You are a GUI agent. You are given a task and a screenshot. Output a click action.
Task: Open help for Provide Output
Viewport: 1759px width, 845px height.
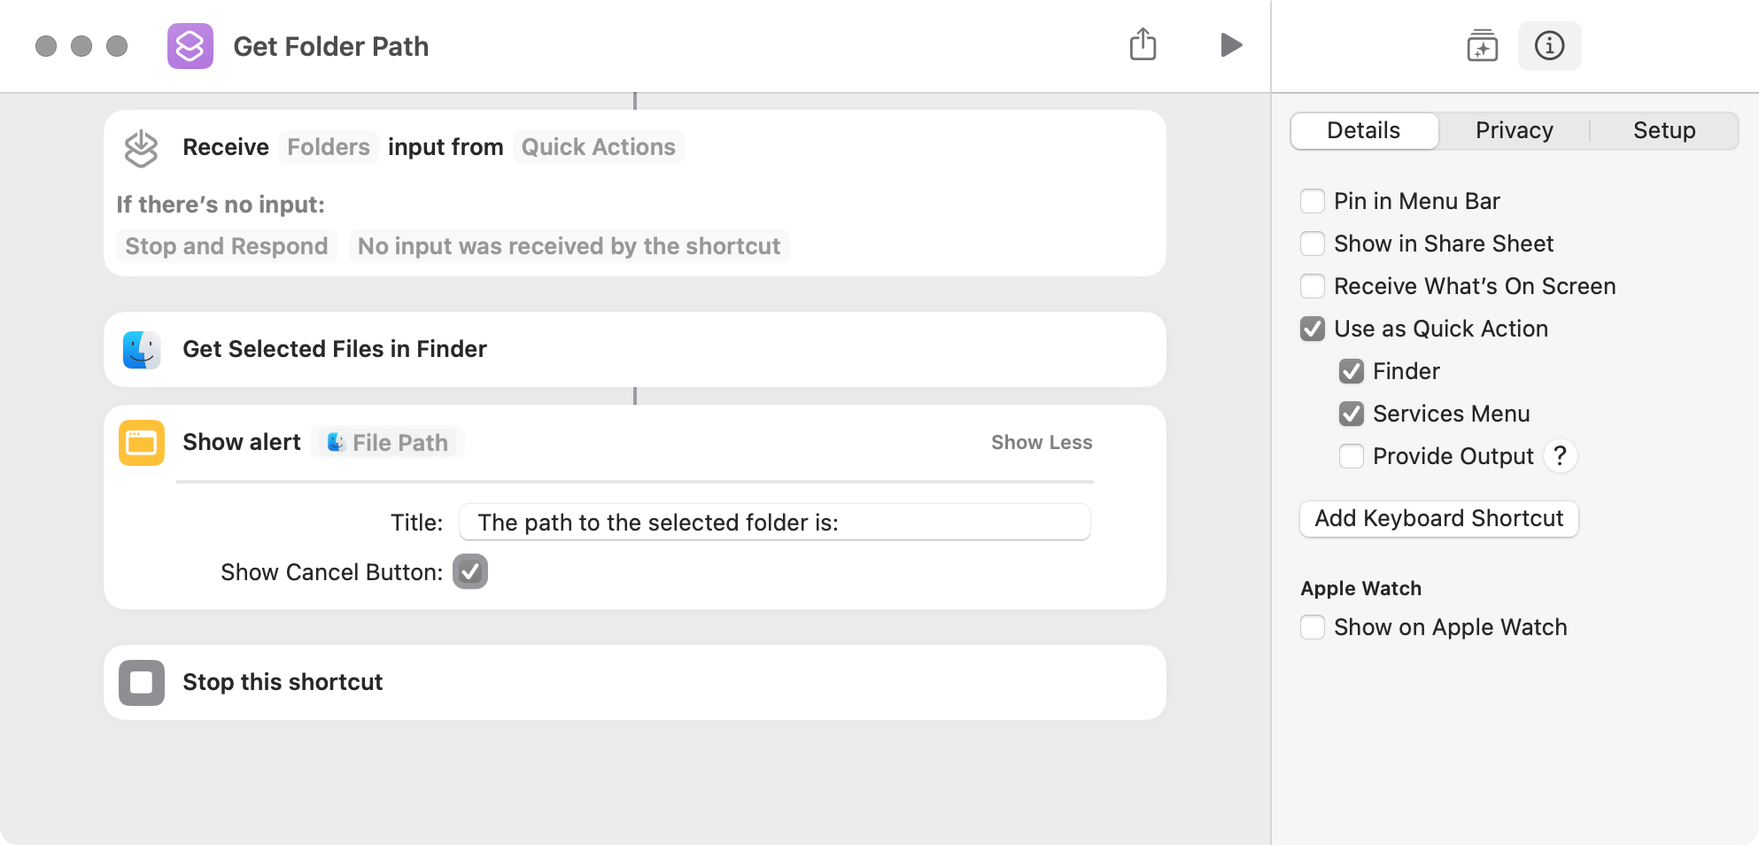click(x=1561, y=456)
